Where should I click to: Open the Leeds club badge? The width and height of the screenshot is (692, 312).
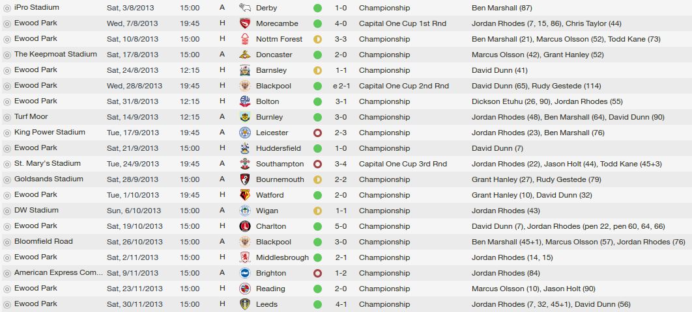[244, 304]
